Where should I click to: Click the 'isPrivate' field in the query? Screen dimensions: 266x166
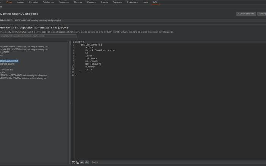coord(91,58)
